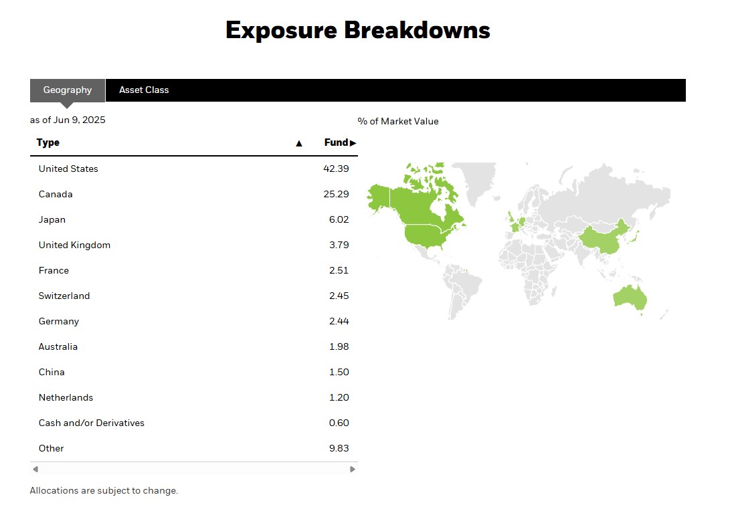The height and width of the screenshot is (505, 730).
Task: Switch to the Asset Class tab
Action: [144, 90]
